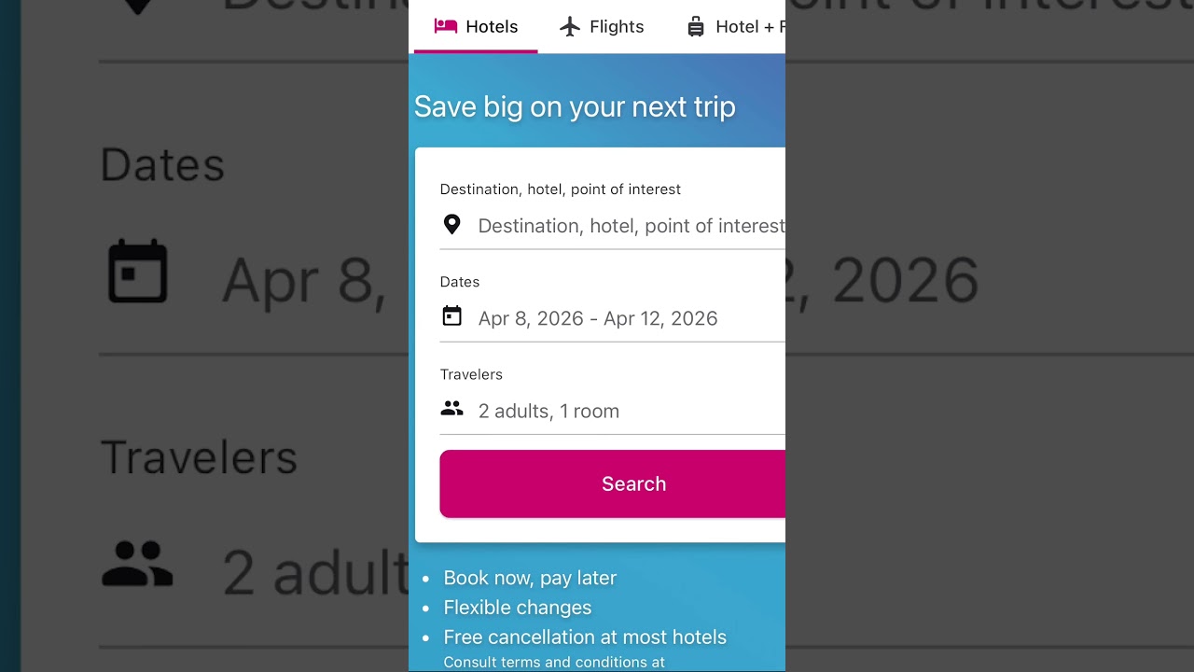Click the Consult terms and conditions text

pyautogui.click(x=554, y=663)
